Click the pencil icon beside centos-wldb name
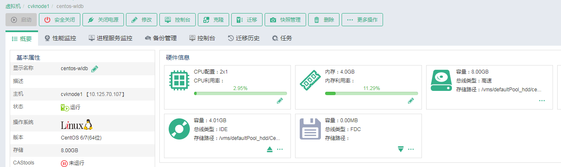 tap(95, 68)
